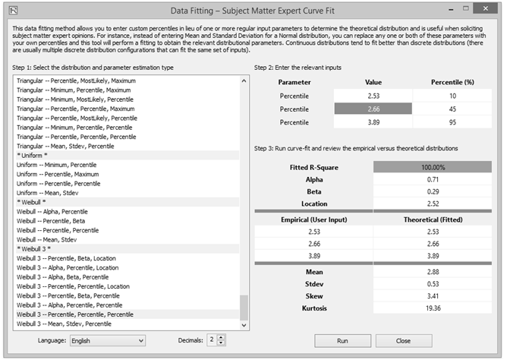The height and width of the screenshot is (360, 507).
Task: Select Uniform -- Mean, Stdev
Action: (x=128, y=193)
